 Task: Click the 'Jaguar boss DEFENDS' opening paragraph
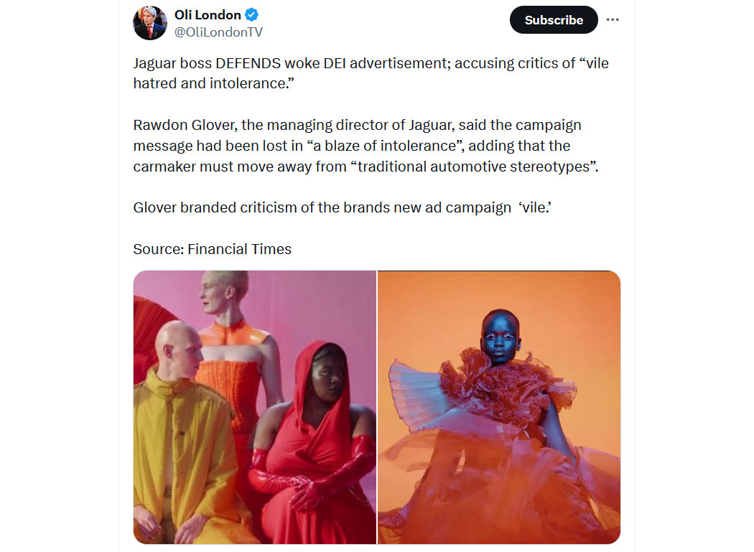(371, 73)
